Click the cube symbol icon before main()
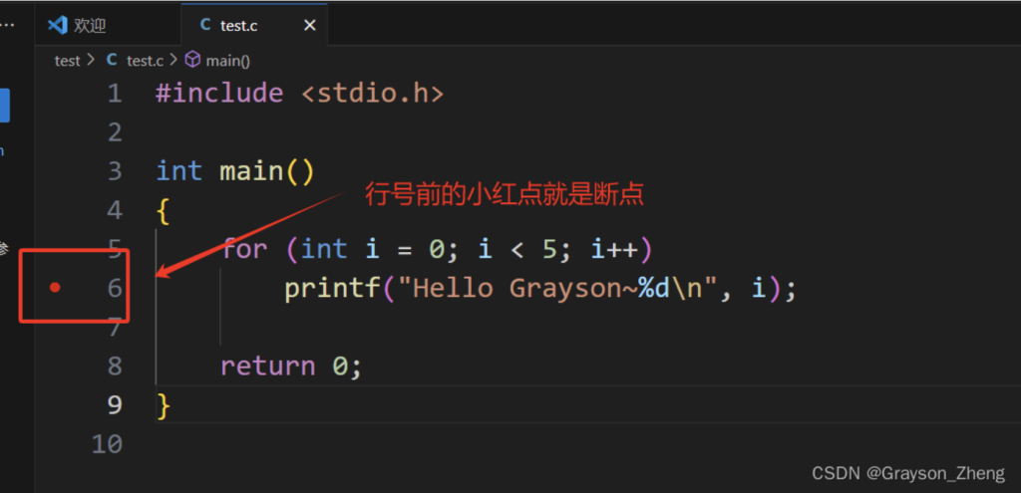 coord(192,61)
